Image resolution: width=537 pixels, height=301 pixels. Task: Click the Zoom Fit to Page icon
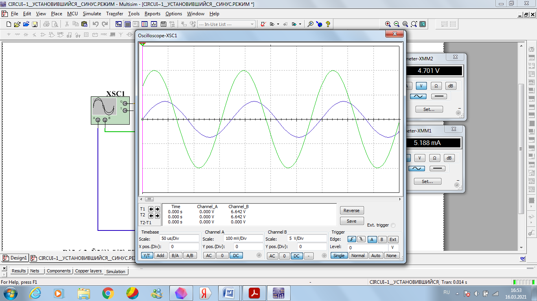tap(414, 24)
